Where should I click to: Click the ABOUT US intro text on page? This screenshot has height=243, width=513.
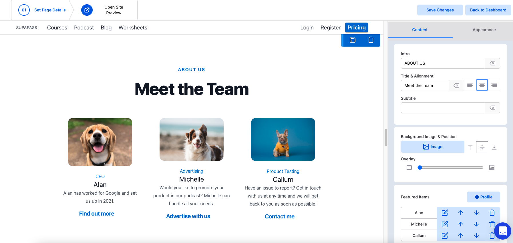[192, 69]
